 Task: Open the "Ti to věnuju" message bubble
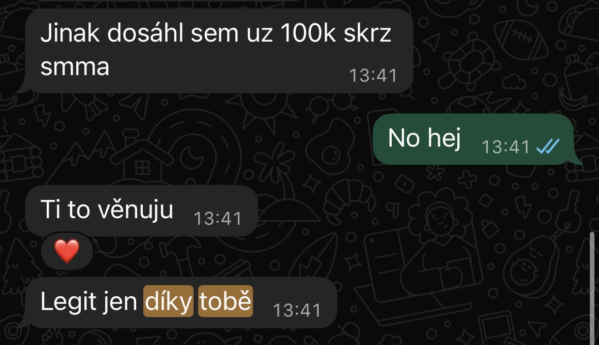click(x=141, y=210)
